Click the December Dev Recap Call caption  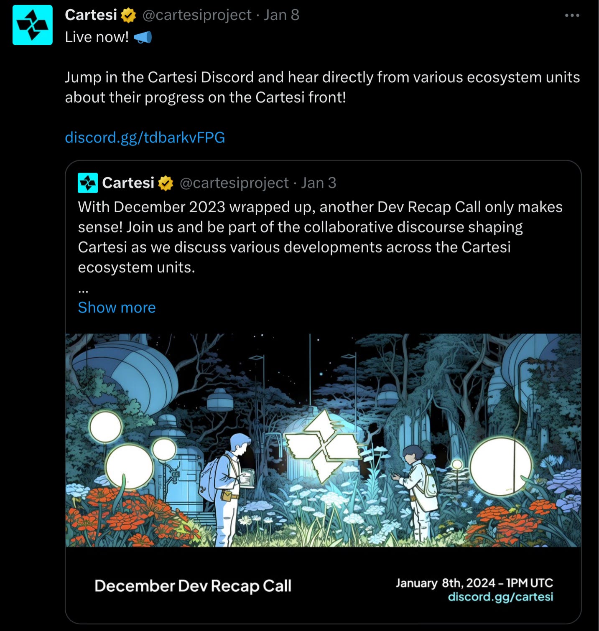point(193,586)
